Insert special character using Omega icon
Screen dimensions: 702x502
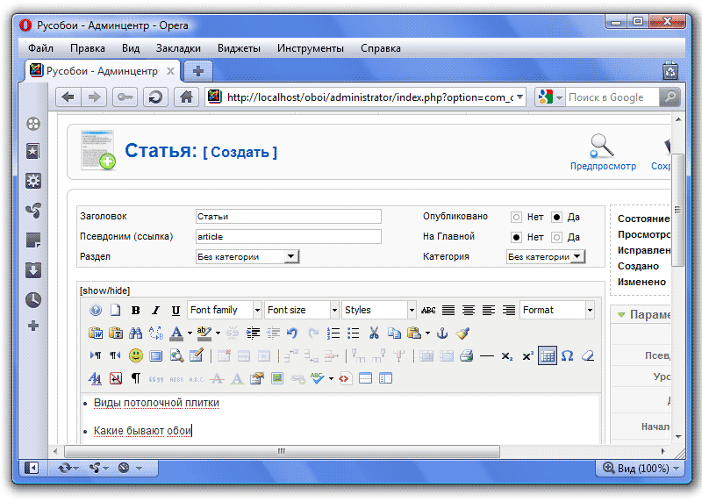tap(567, 355)
